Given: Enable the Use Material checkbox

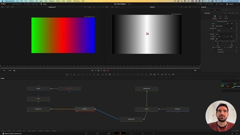Looking at the screenshot, I should [x=216, y=52].
